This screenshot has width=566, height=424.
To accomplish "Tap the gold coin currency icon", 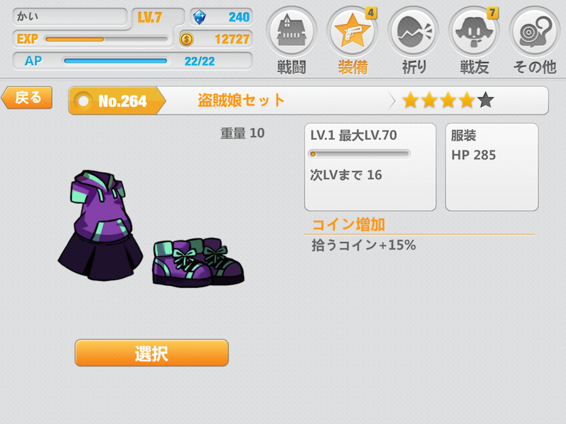I will pyautogui.click(x=187, y=39).
